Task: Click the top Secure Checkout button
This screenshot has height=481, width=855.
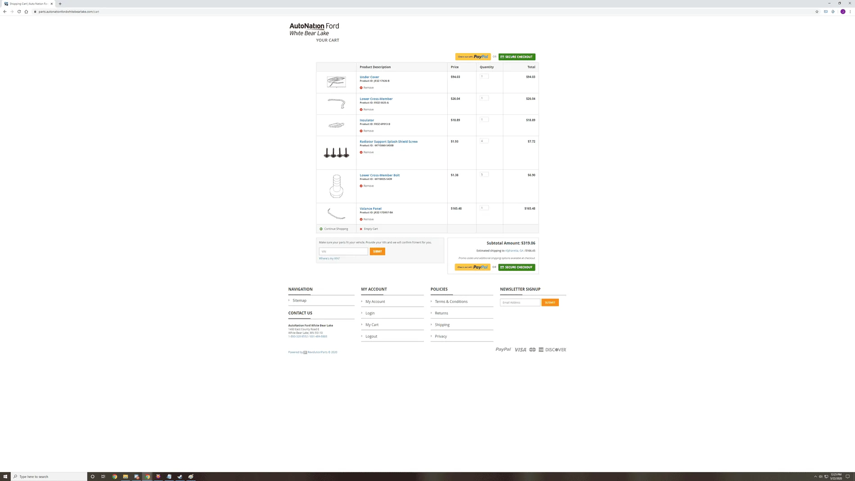Action: pos(517,57)
